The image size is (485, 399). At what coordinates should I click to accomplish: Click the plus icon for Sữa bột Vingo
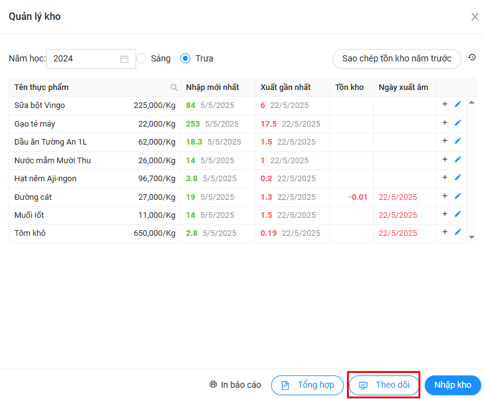pos(445,104)
